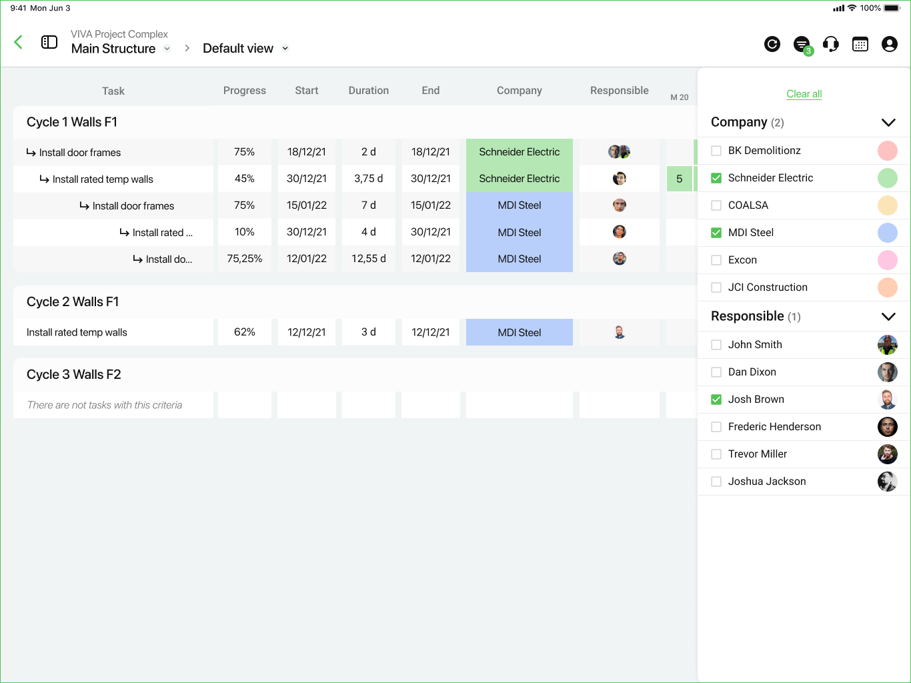The height and width of the screenshot is (683, 911).
Task: Click the Cycle 3 Walls F2 group header
Action: (355, 375)
